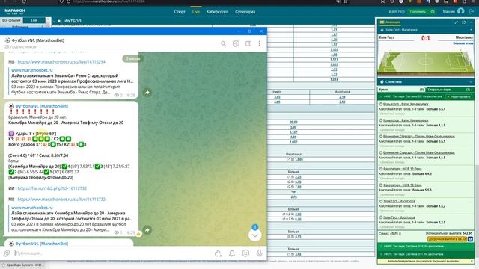Click the silent broadcast icon in composer
The image size is (479, 269).
point(218,253)
